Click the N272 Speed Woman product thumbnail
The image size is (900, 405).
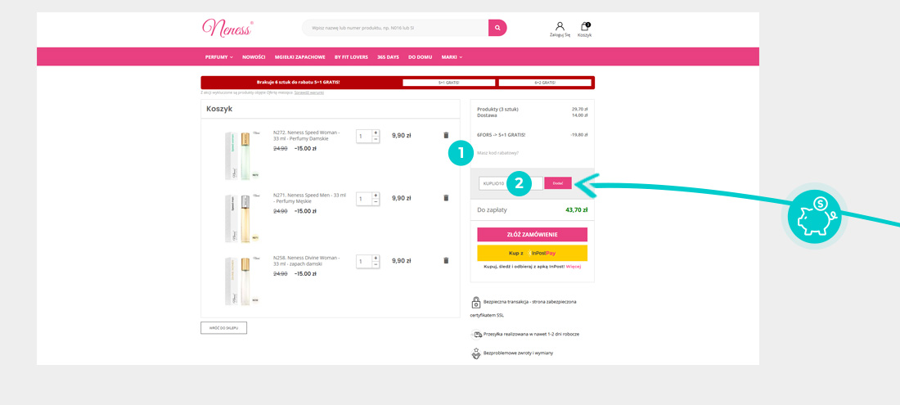[x=242, y=155]
